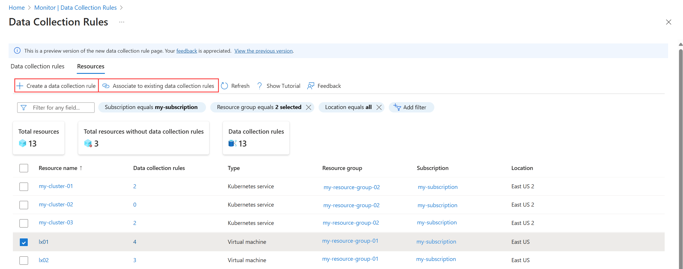
Task: Open the feedback link in the banner
Action: (187, 51)
